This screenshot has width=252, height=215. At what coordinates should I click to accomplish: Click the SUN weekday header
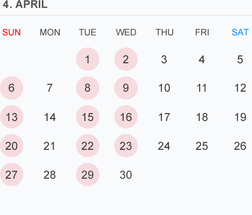[12, 33]
